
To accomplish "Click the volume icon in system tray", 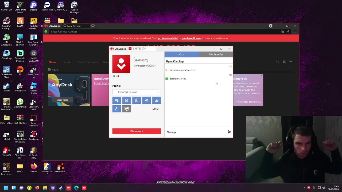I will click(x=324, y=188).
